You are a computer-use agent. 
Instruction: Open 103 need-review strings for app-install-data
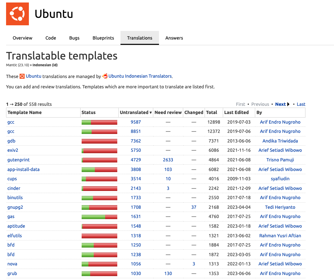pyautogui.click(x=168, y=170)
